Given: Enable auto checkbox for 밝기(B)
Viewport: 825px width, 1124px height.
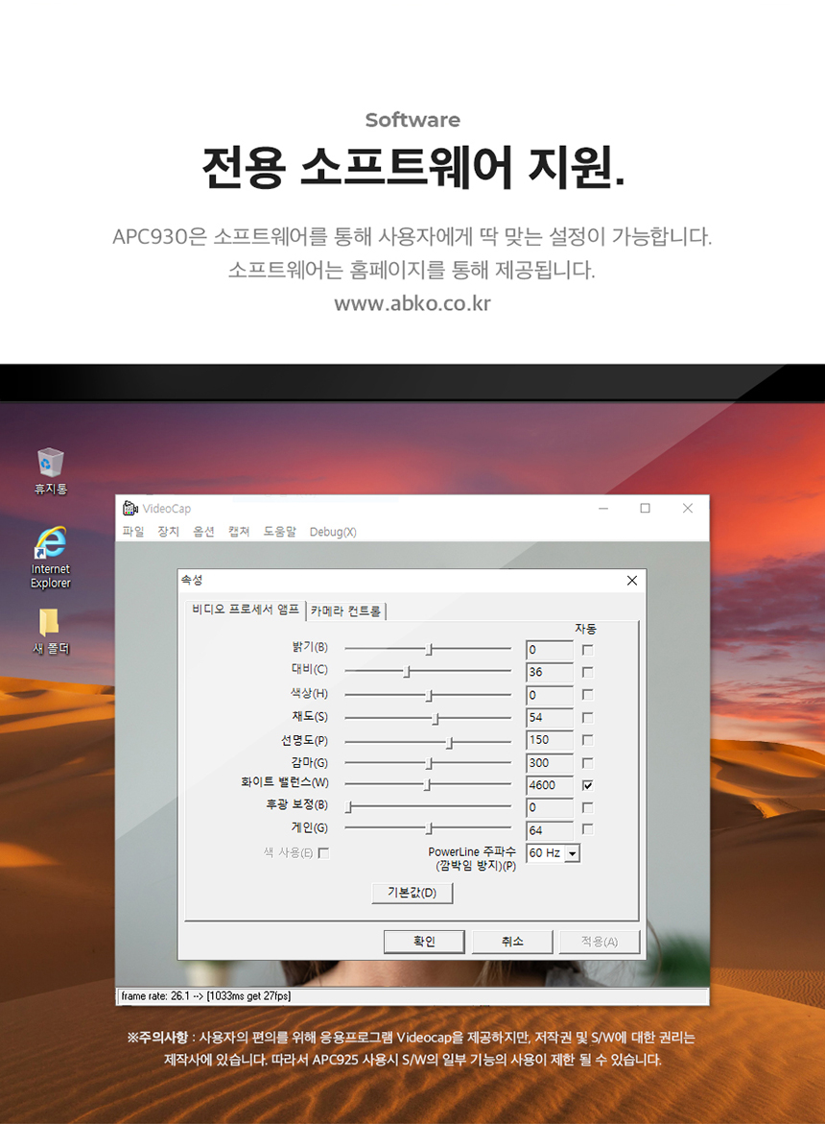Looking at the screenshot, I should click(x=588, y=650).
